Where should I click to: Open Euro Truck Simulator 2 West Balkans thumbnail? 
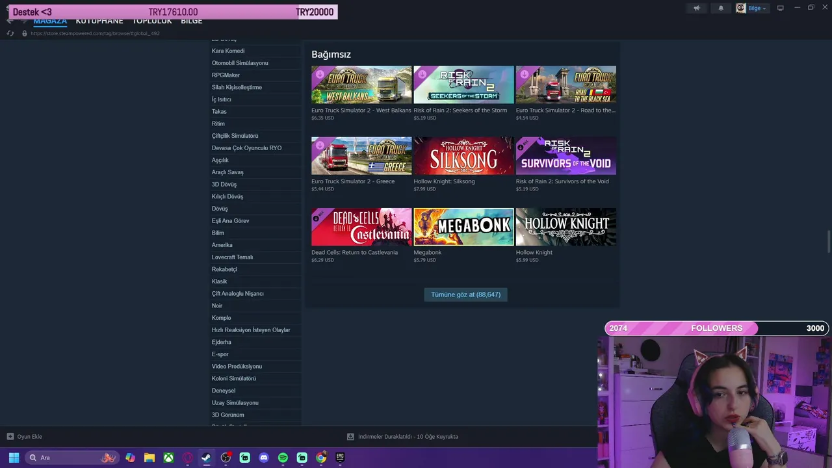tap(361, 84)
